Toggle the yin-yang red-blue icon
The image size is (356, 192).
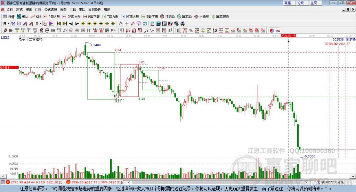272,30
